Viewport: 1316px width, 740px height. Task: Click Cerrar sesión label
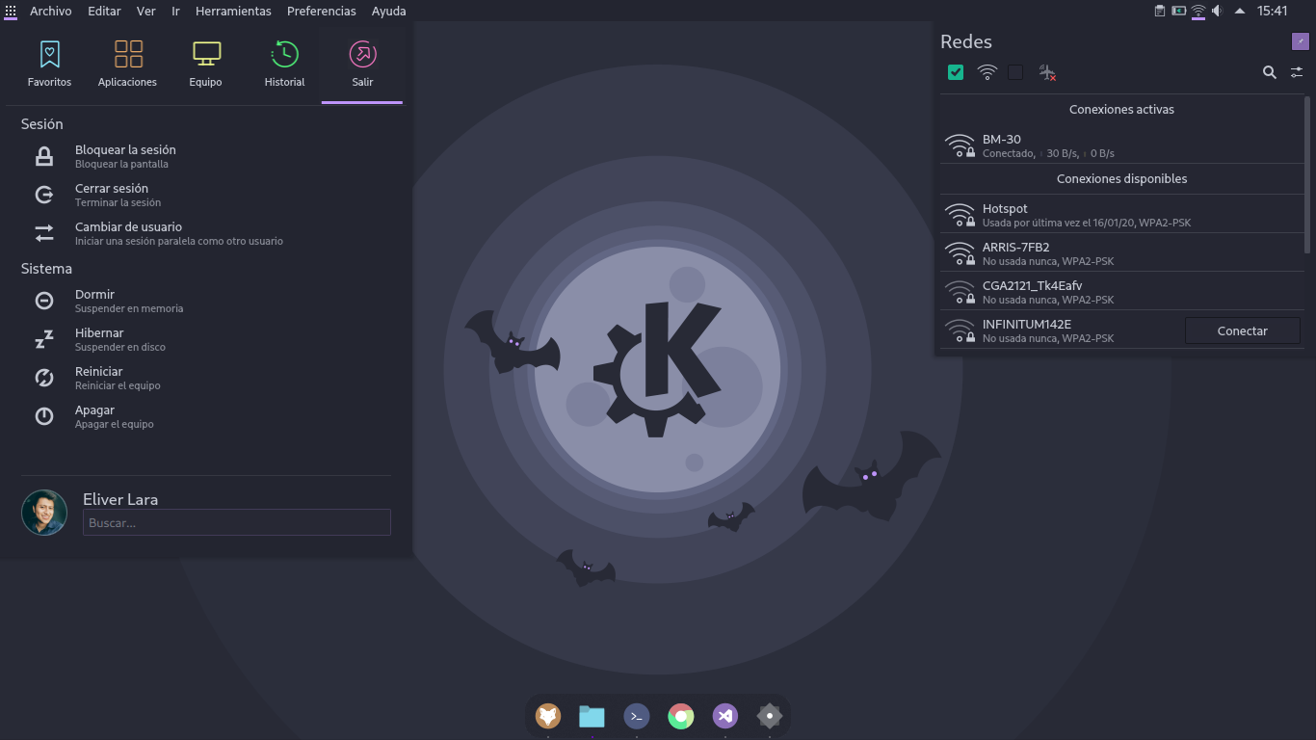point(112,189)
